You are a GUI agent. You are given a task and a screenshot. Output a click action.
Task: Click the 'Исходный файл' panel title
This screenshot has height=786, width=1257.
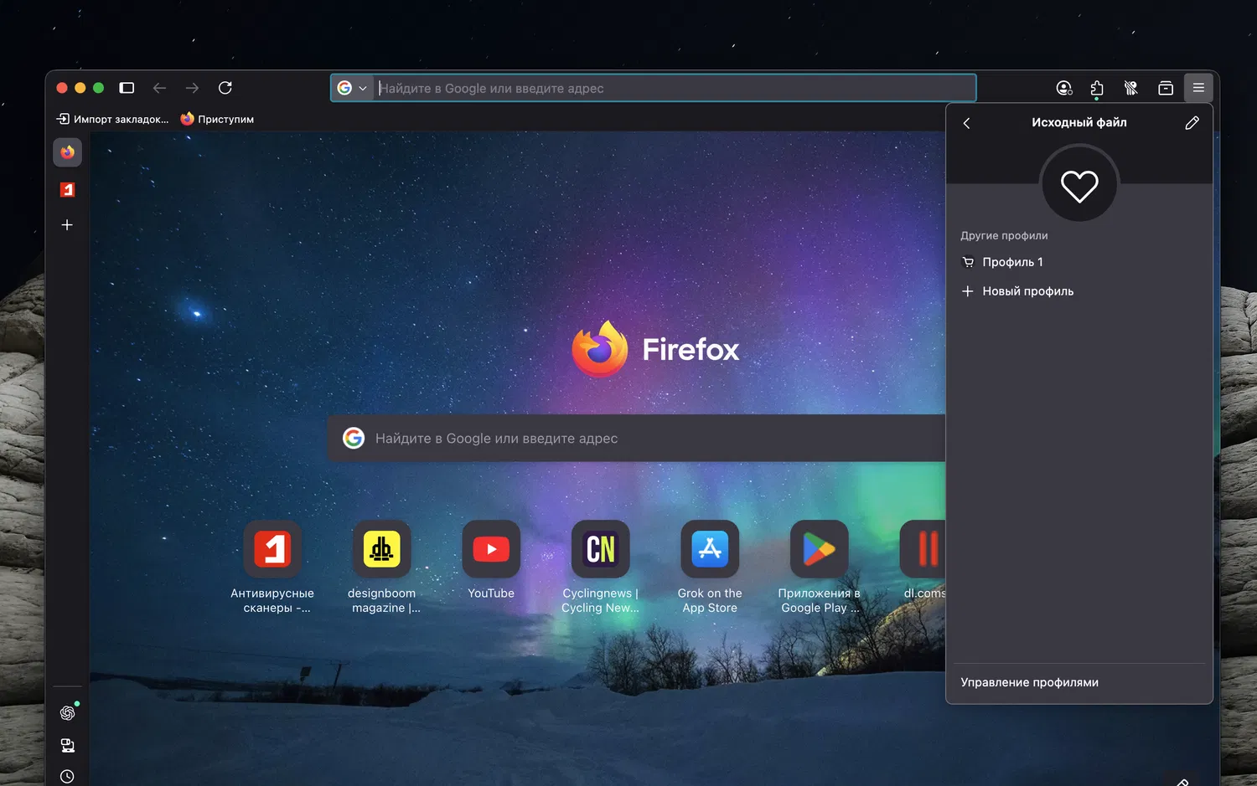[1079, 122]
